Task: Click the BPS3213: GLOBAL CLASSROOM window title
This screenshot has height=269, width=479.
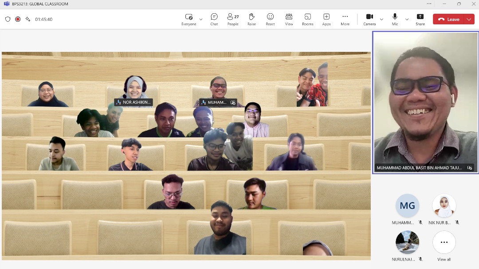Action: click(40, 4)
